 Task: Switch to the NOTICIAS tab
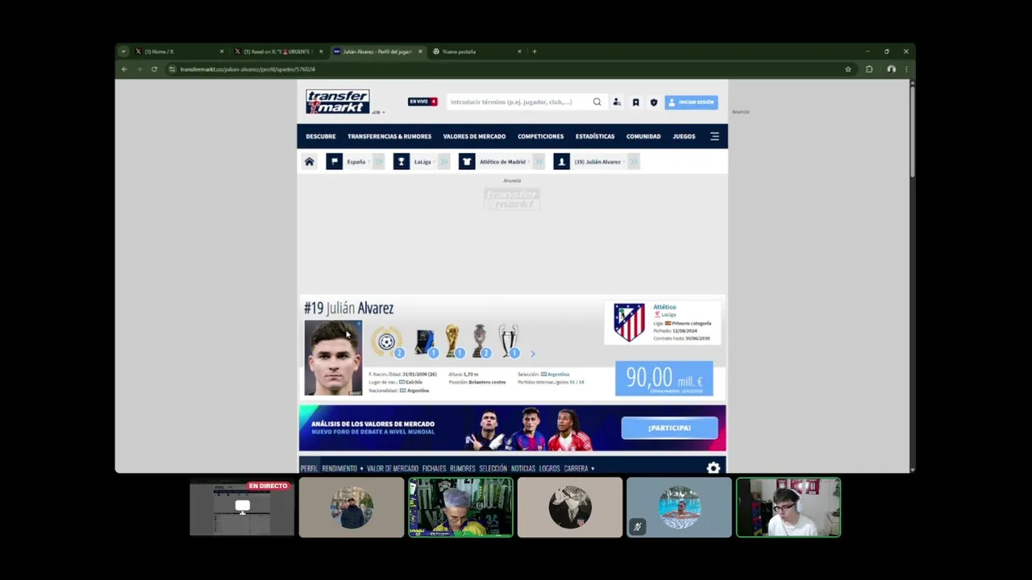pos(523,469)
